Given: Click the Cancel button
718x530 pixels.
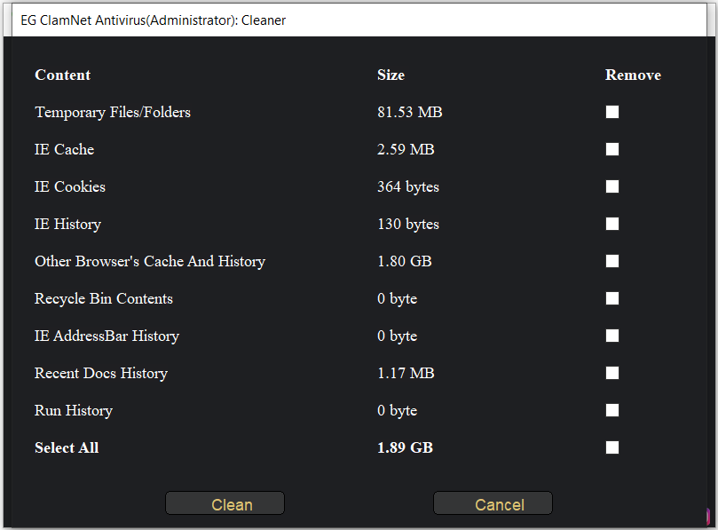Looking at the screenshot, I should [493, 503].
